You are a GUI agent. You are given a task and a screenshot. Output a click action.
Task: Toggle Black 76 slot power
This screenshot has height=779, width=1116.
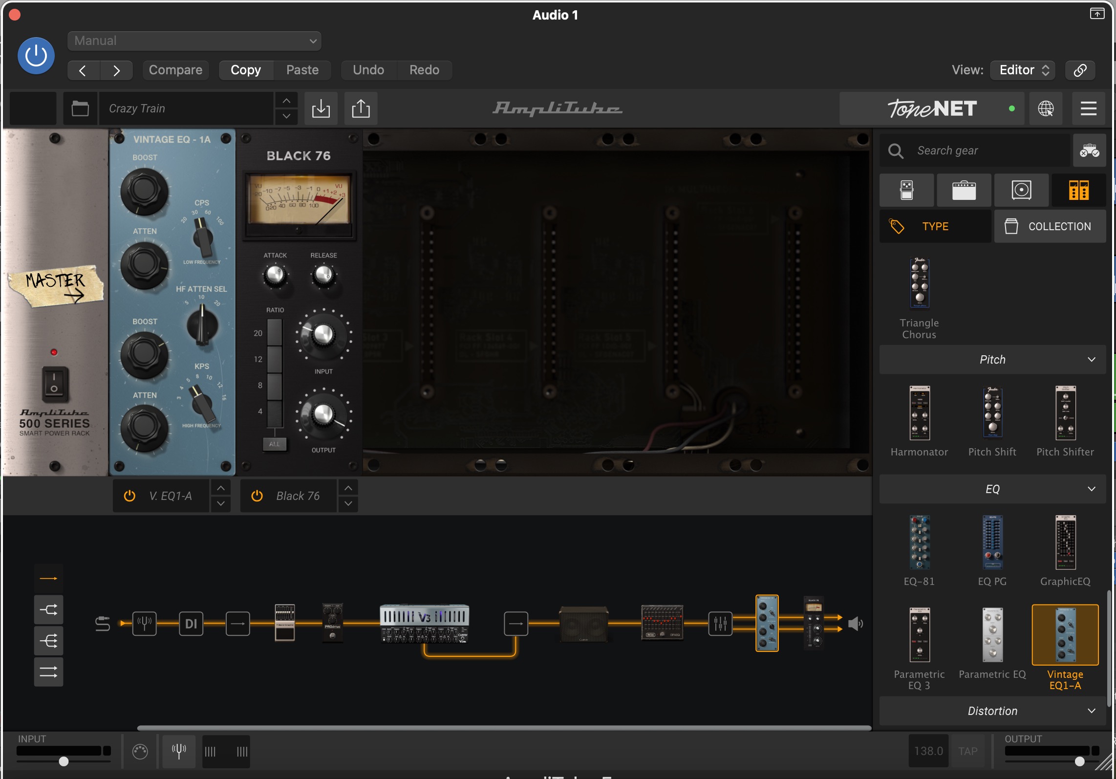(x=257, y=496)
